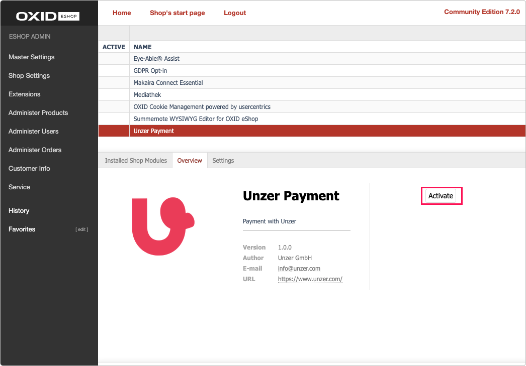
Task: Expand Master Settings in sidebar
Action: [31, 57]
